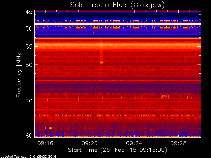The width and height of the screenshot is (211, 158).
Task: Click the green burst spot near 60 MHz
Action: (x=102, y=62)
